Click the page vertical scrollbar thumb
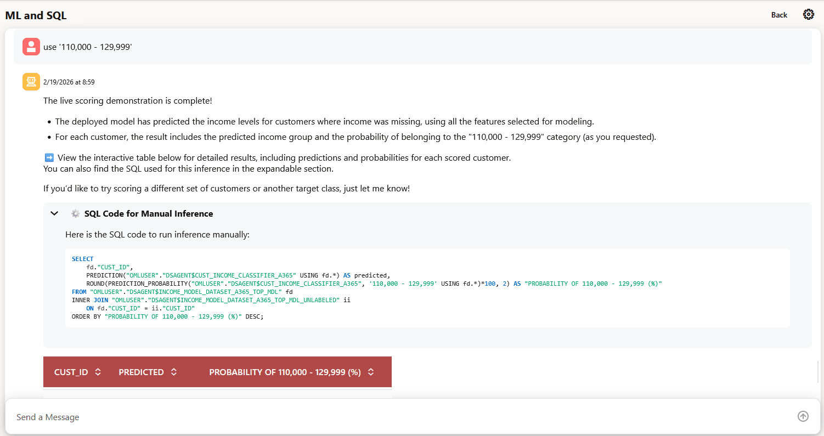The image size is (824, 436). click(818, 372)
